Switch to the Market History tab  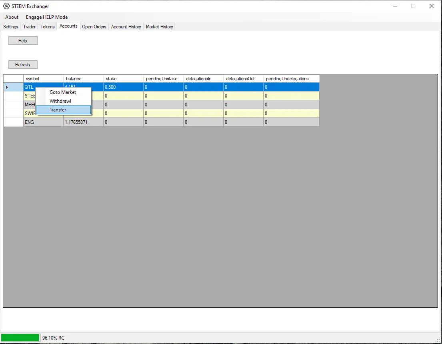point(160,27)
